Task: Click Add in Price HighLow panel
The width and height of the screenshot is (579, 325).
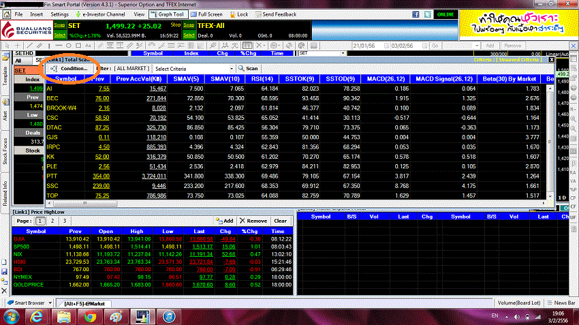Action: (x=225, y=221)
